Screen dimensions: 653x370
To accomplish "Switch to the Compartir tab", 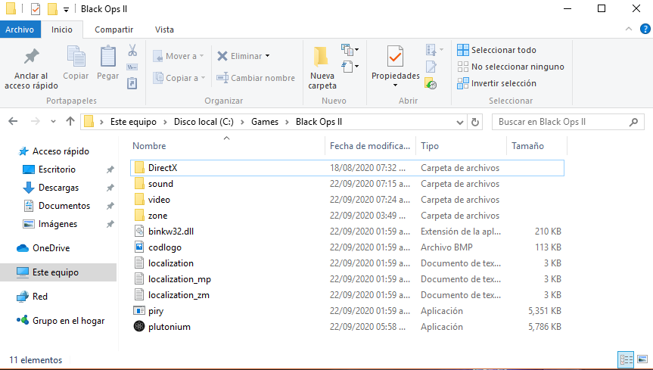I will [113, 30].
